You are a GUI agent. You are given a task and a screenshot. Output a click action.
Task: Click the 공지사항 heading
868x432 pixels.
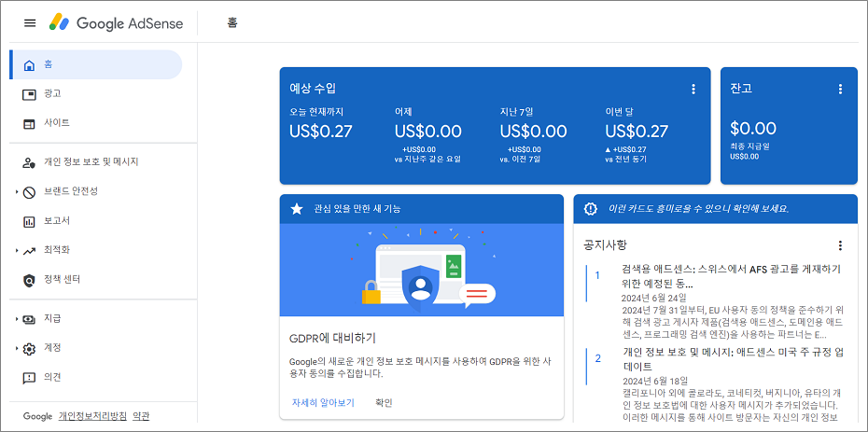click(x=605, y=245)
